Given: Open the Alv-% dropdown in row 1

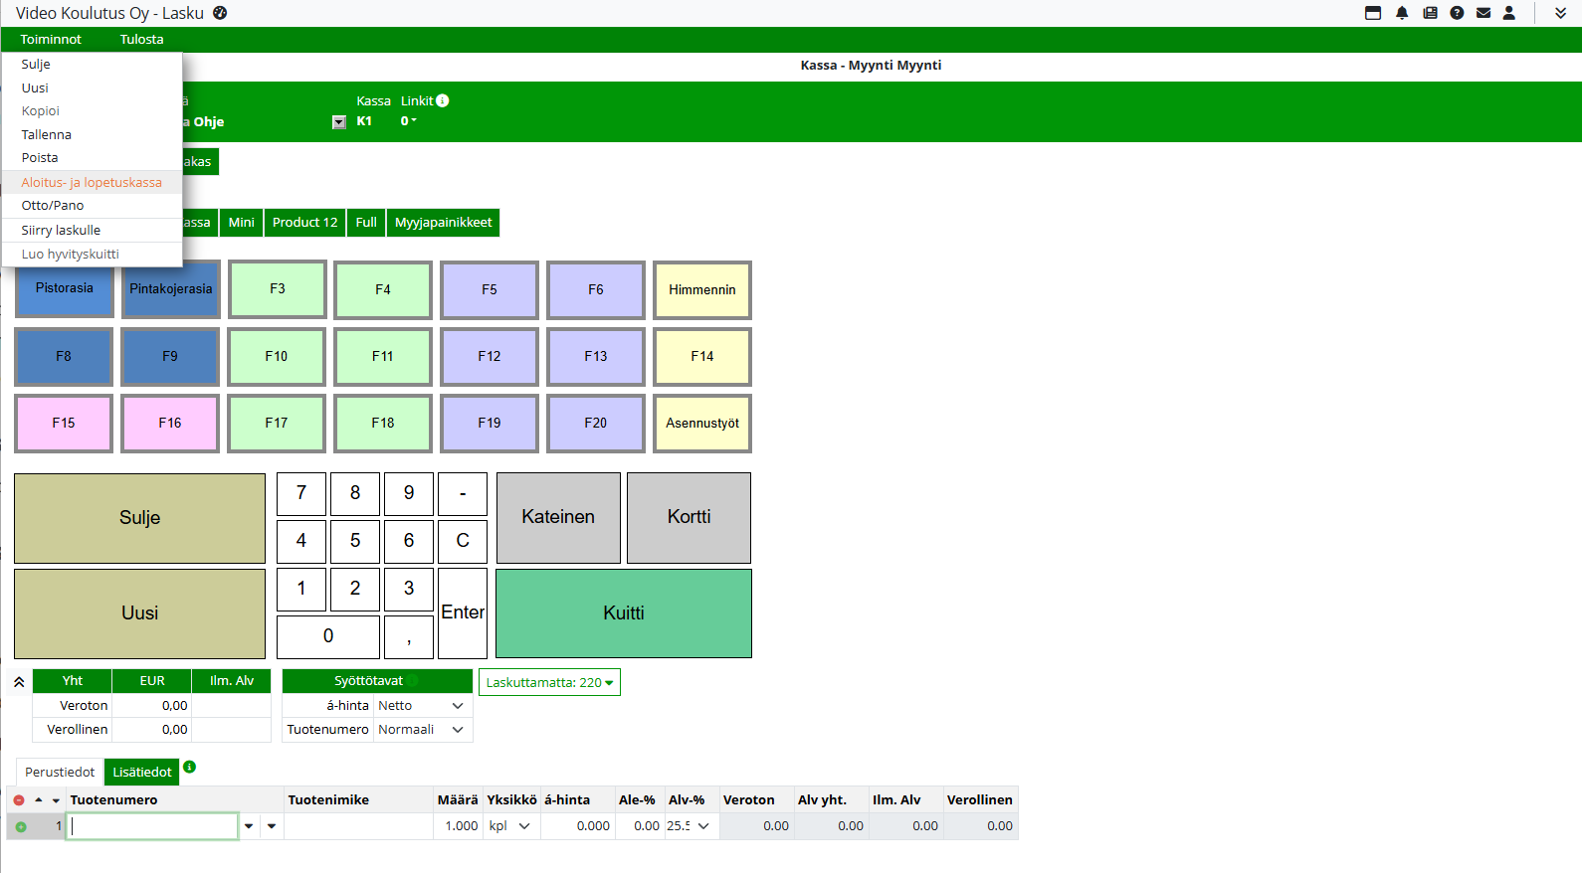Looking at the screenshot, I should click(690, 826).
